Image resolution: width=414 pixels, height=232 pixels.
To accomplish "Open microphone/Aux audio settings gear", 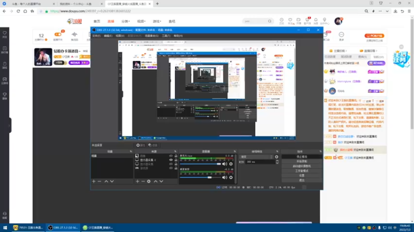I will (231, 164).
